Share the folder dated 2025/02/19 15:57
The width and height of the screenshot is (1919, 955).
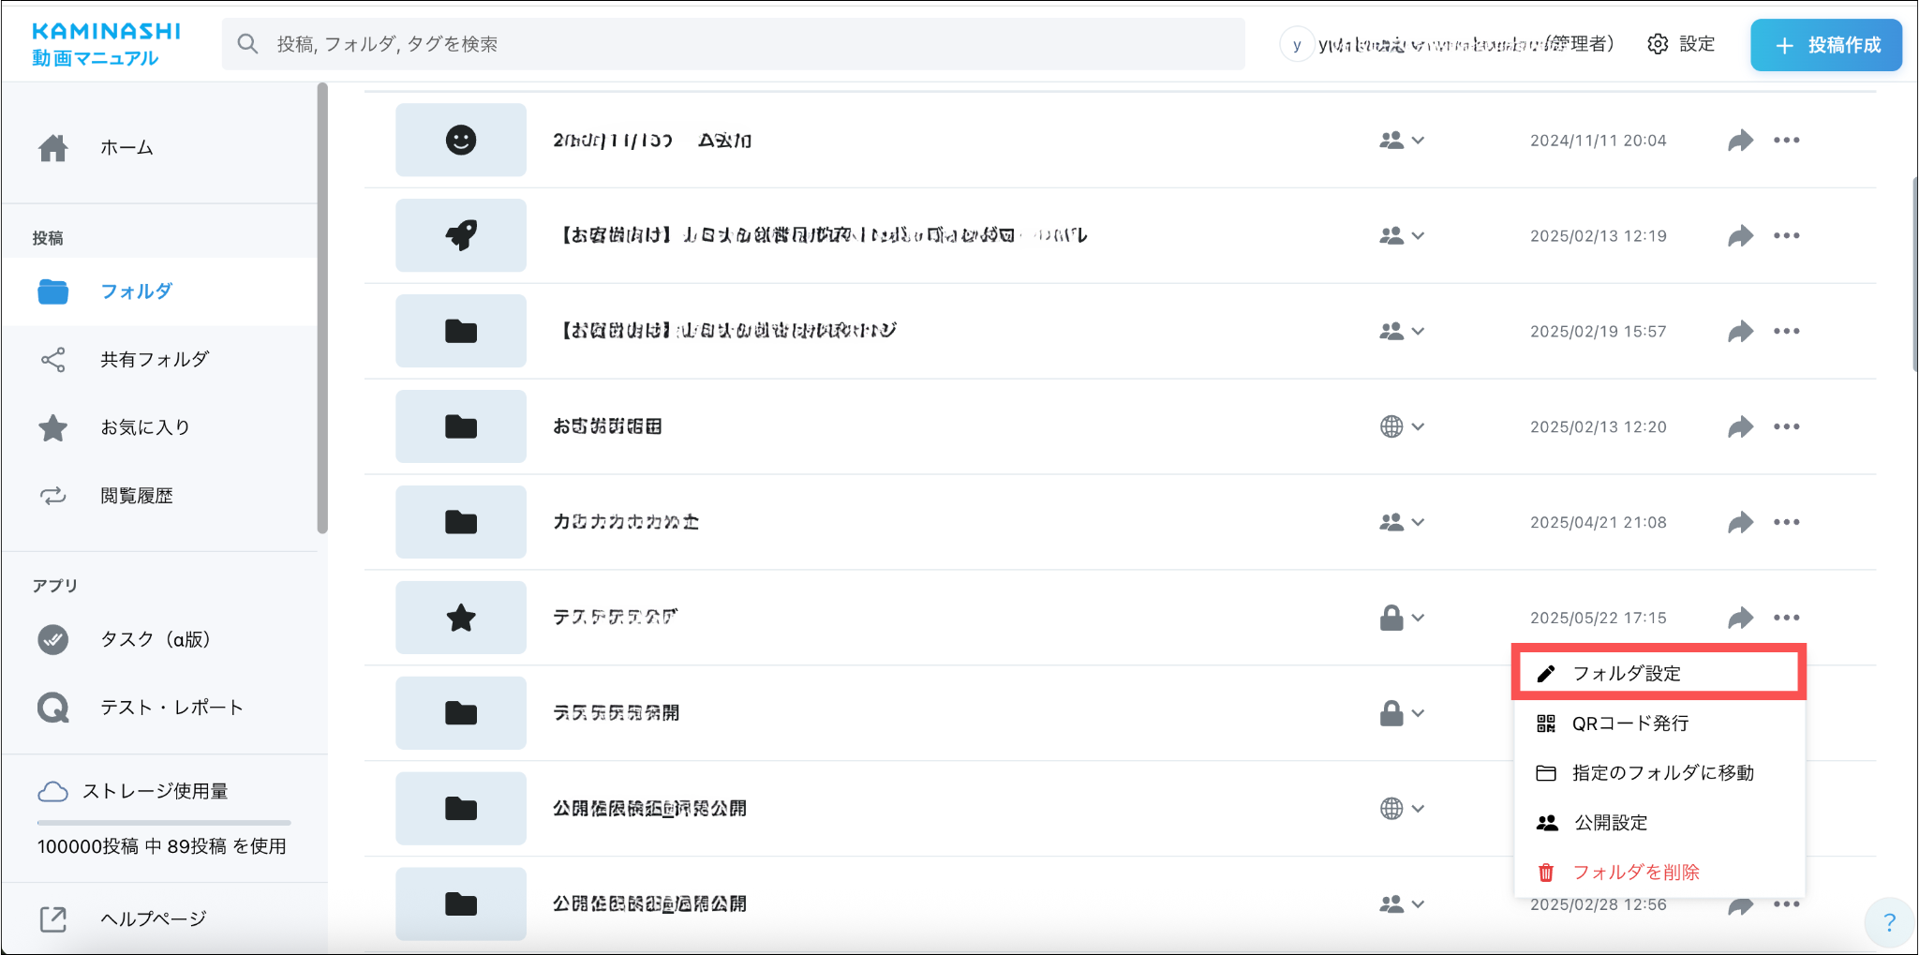1740,332
